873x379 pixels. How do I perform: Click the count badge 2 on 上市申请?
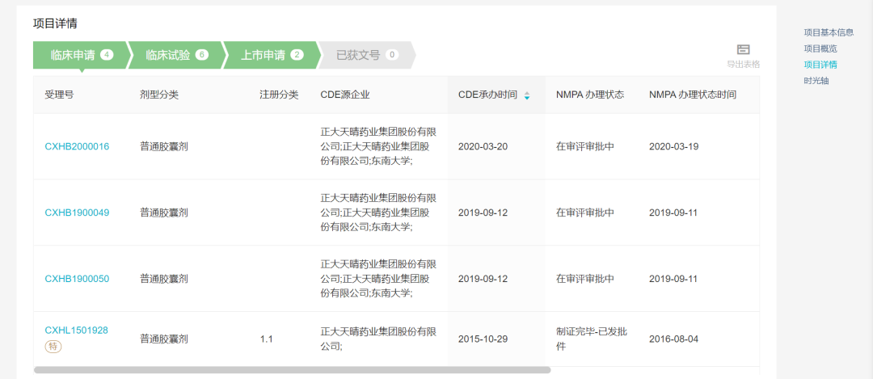[x=297, y=54]
